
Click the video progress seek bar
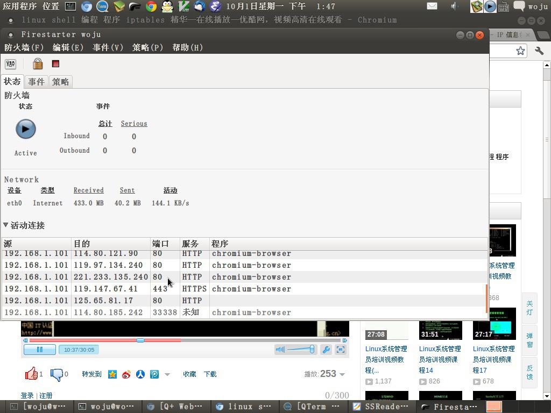(x=185, y=340)
